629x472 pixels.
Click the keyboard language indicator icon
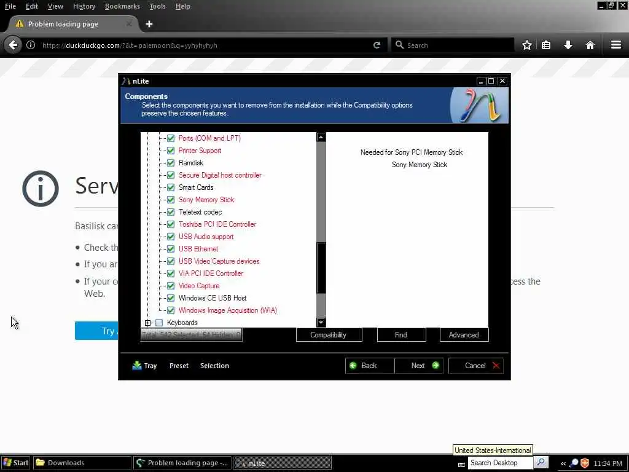pyautogui.click(x=461, y=465)
